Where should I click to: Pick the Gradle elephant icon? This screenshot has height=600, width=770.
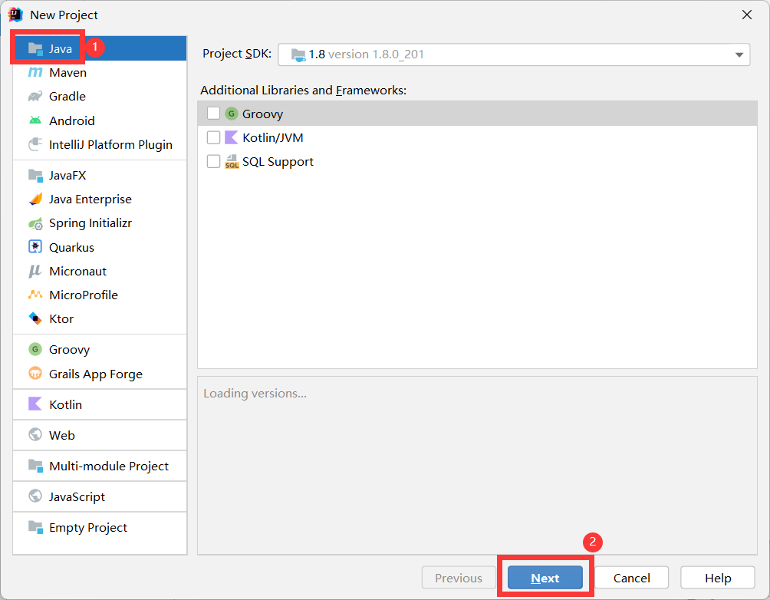[x=35, y=97]
